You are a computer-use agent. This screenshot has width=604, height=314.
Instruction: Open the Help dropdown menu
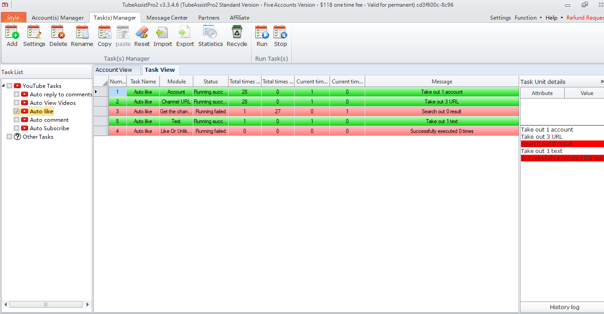coord(554,18)
